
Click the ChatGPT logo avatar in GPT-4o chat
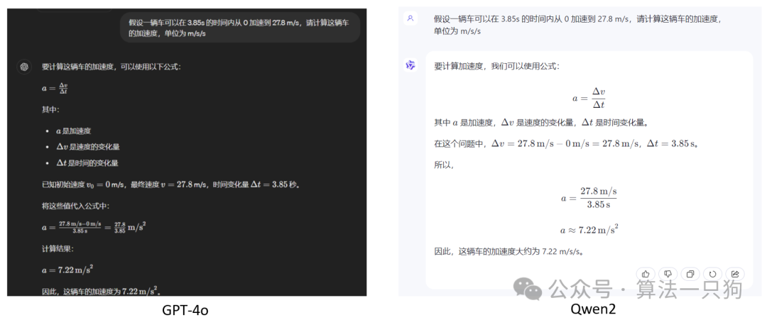24,67
